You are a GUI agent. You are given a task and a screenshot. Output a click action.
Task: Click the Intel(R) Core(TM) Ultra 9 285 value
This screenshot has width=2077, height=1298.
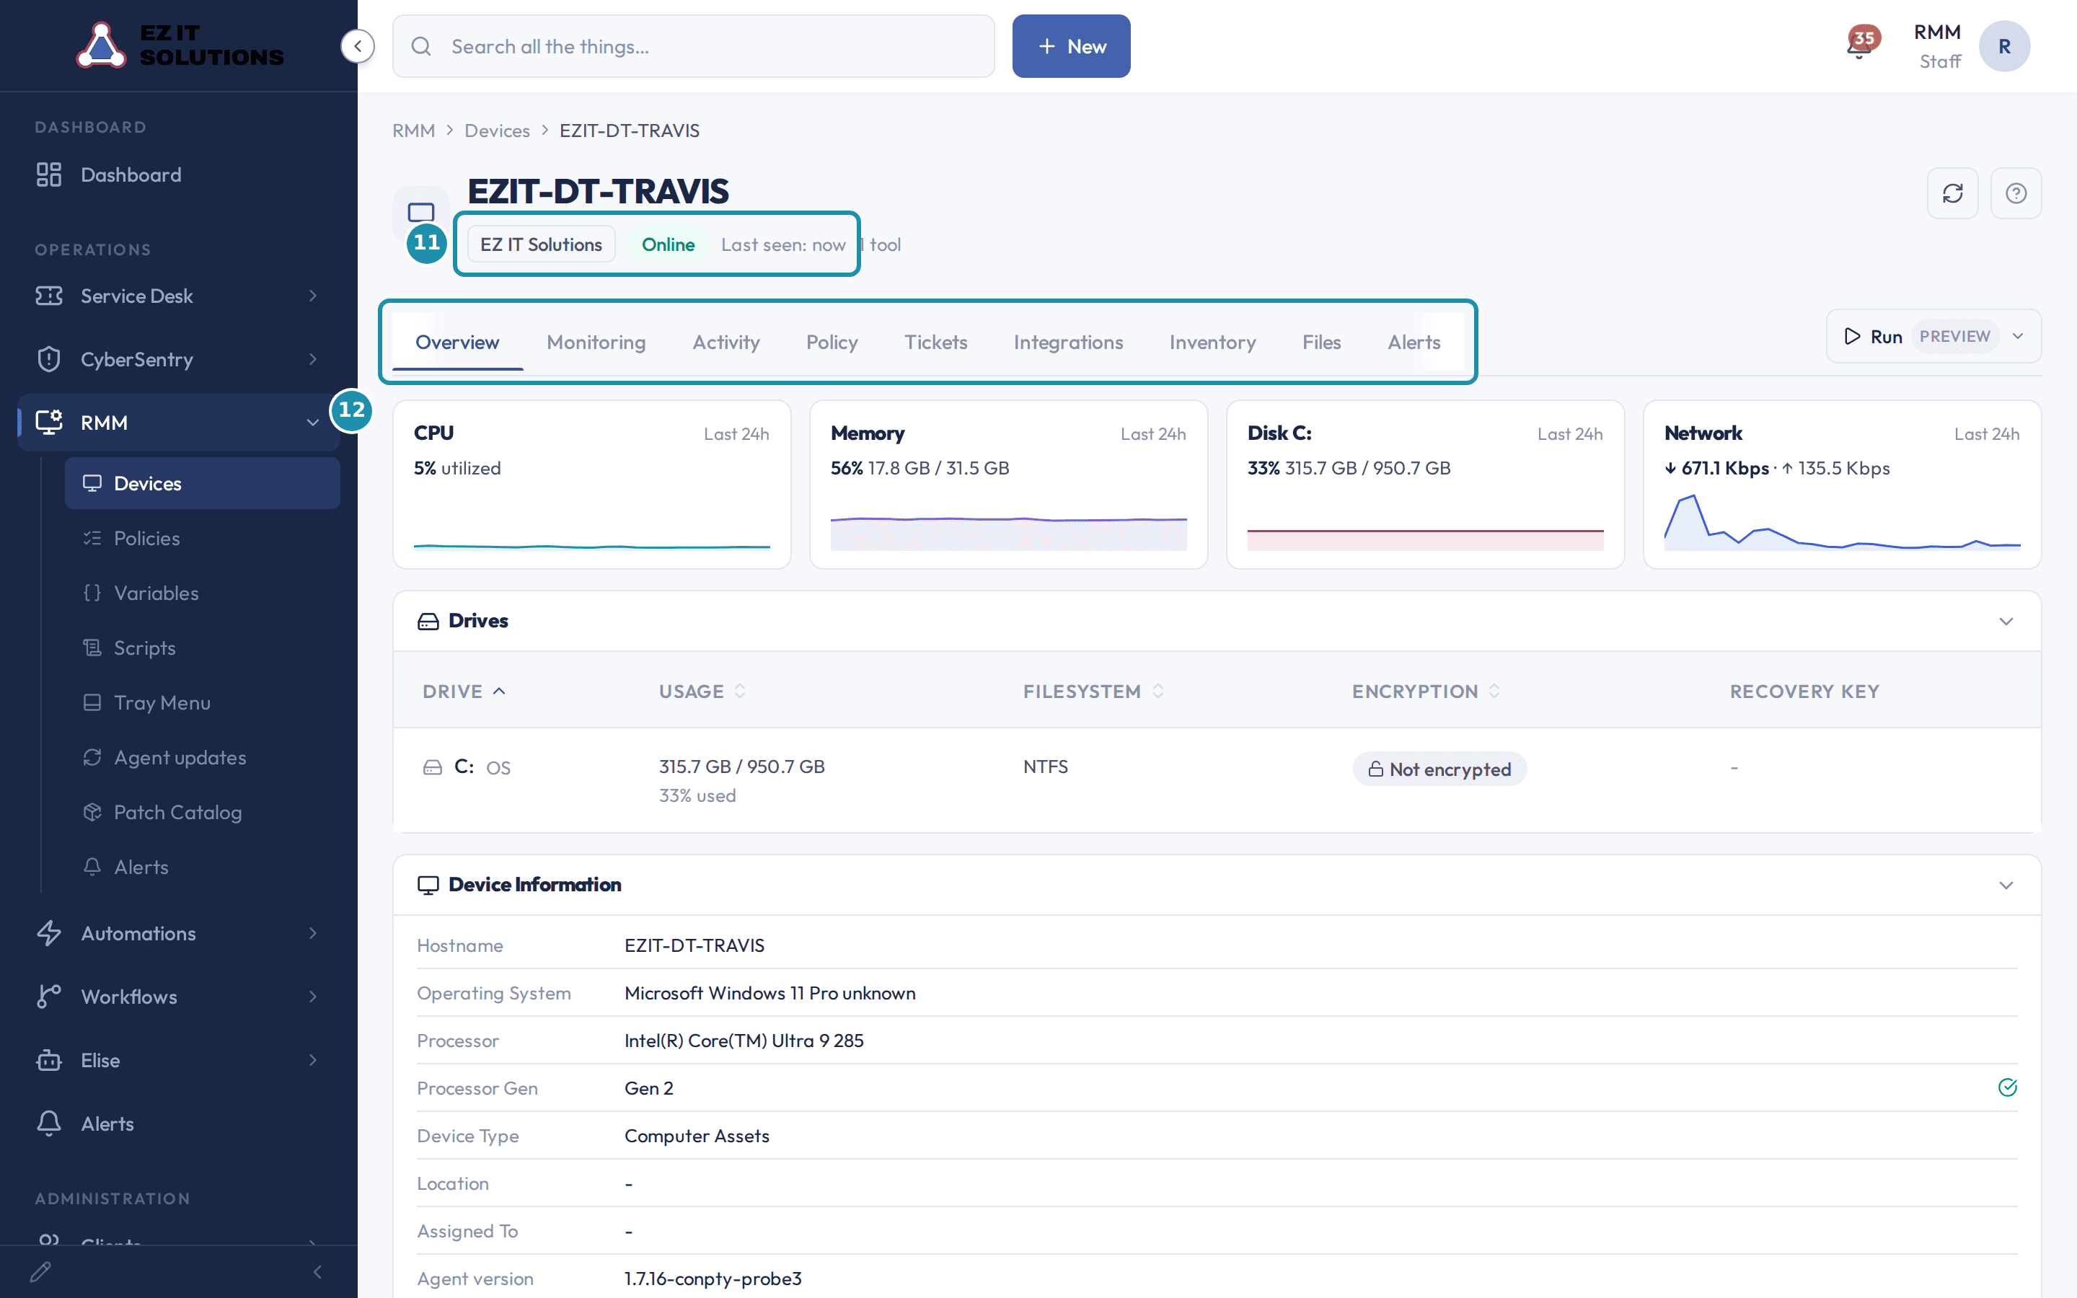pyautogui.click(x=744, y=1041)
